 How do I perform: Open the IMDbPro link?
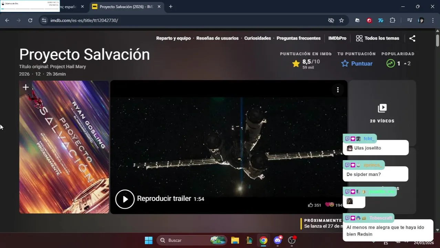[x=337, y=38]
